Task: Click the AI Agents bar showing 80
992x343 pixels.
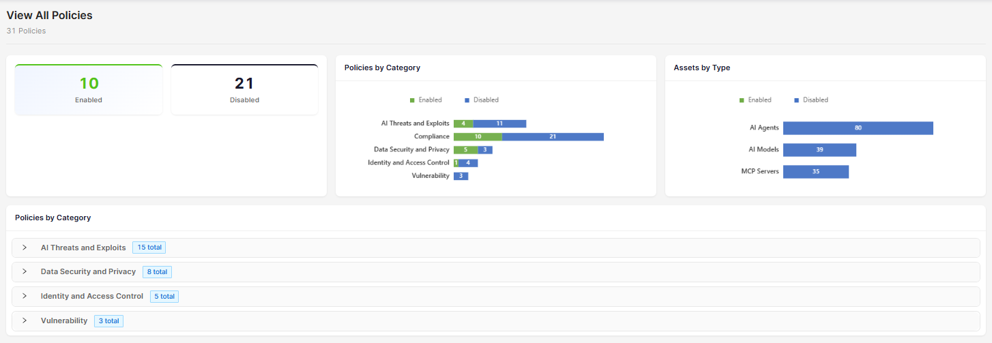Action: [858, 128]
